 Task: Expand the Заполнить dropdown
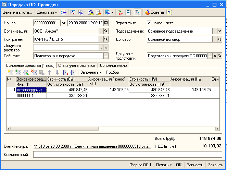click(91, 72)
